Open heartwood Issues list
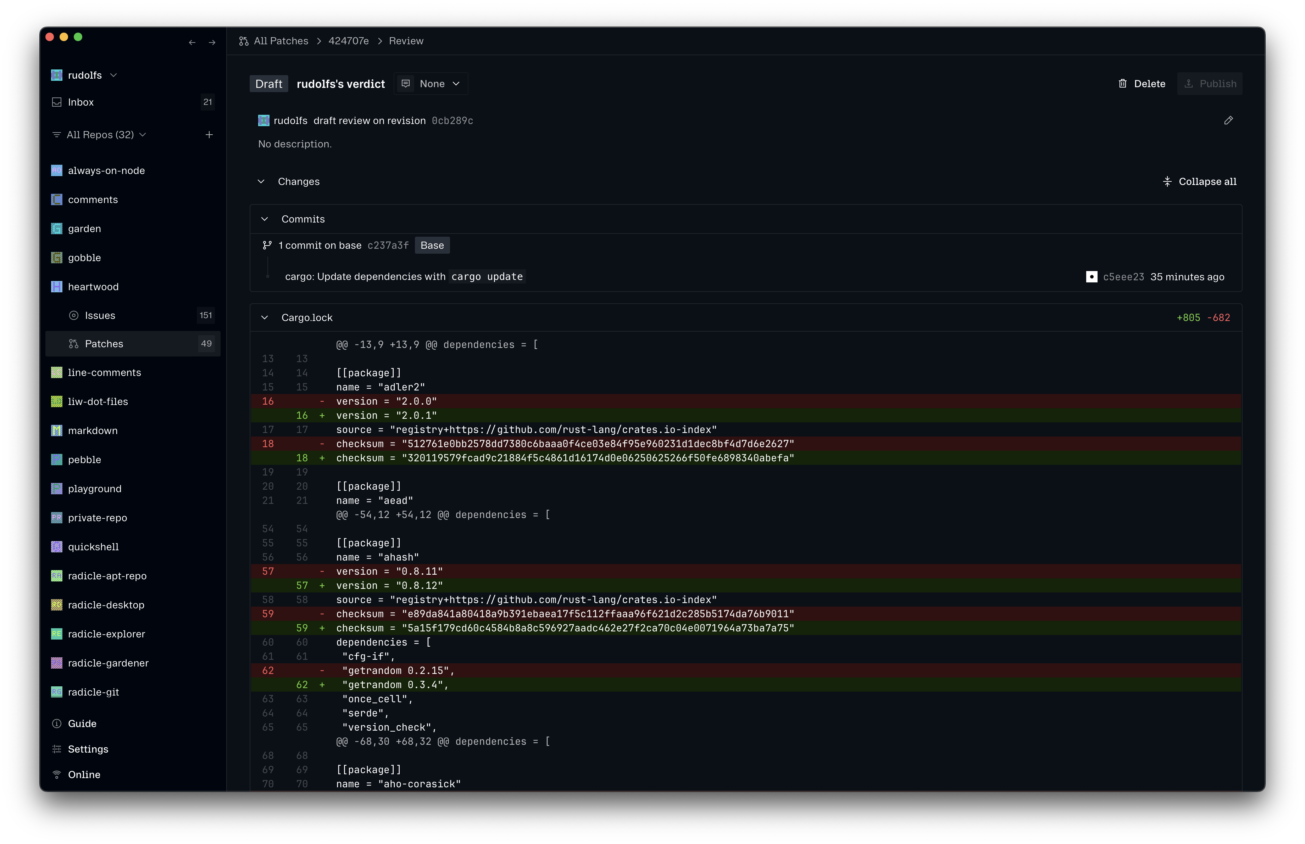The image size is (1305, 844). (x=100, y=315)
